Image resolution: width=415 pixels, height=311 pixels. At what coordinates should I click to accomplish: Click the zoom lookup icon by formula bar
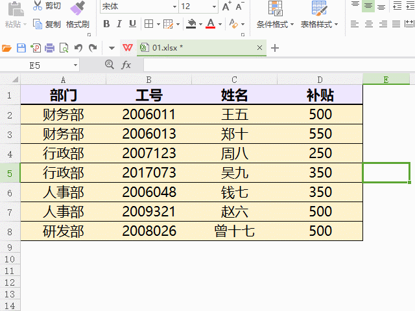tap(110, 65)
